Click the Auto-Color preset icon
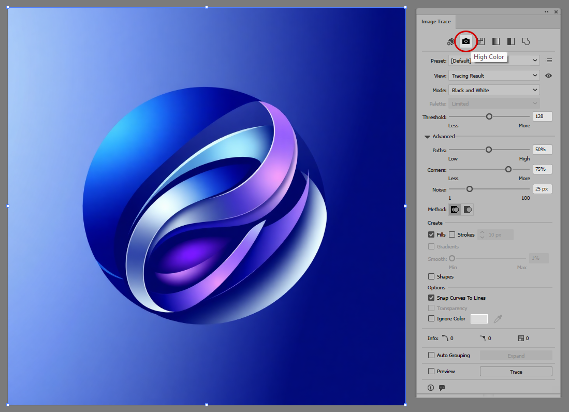569x412 pixels. click(x=450, y=41)
